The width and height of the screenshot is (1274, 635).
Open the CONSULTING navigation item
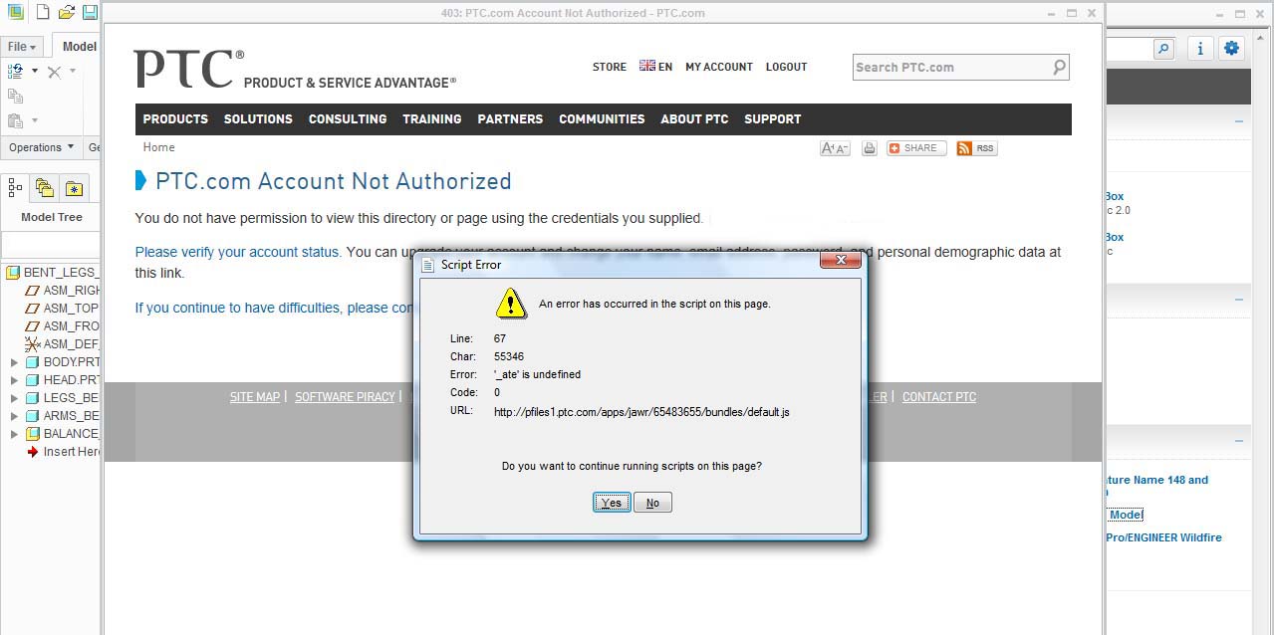(x=348, y=118)
